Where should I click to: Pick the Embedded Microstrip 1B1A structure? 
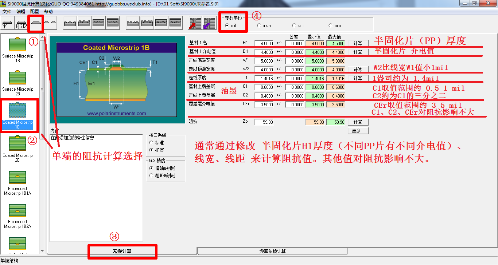(17, 182)
